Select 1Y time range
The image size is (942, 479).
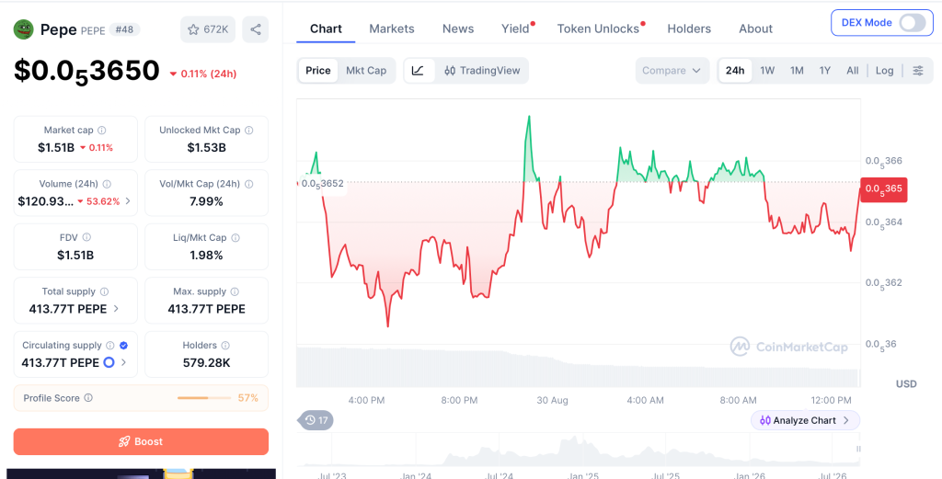click(x=825, y=70)
